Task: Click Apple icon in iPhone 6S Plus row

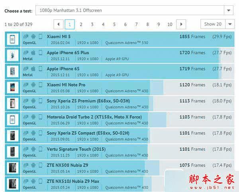Action: click(x=33, y=53)
